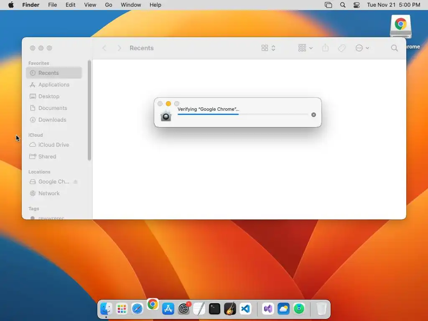Click the Gatekeeper icon in the verify dialog
Image resolution: width=428 pixels, height=321 pixels.
(x=166, y=116)
